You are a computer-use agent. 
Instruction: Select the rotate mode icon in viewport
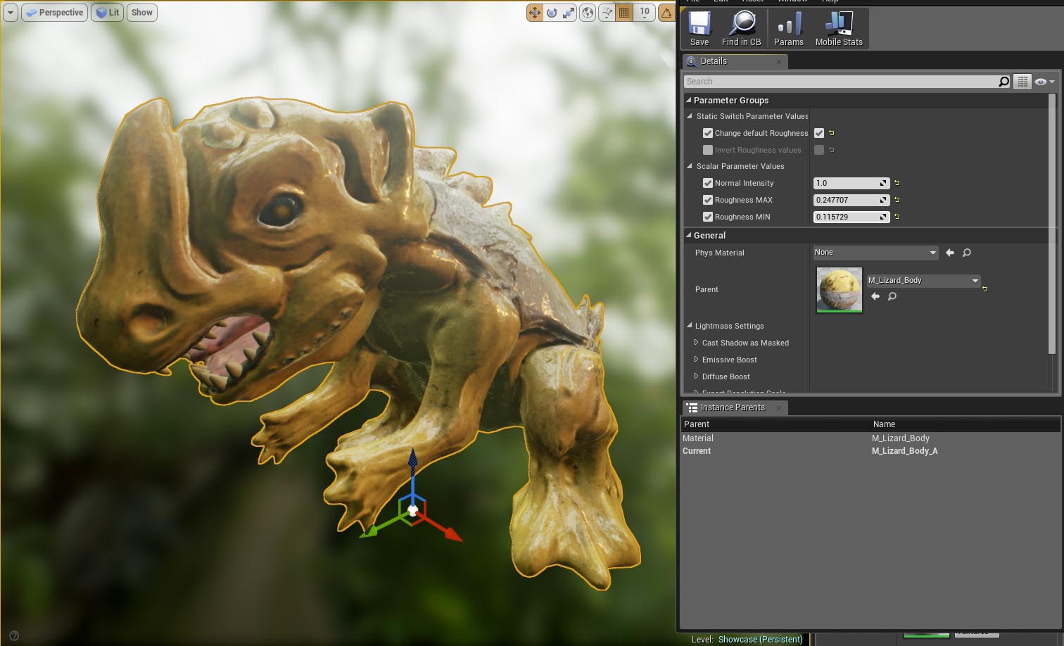[x=552, y=13]
